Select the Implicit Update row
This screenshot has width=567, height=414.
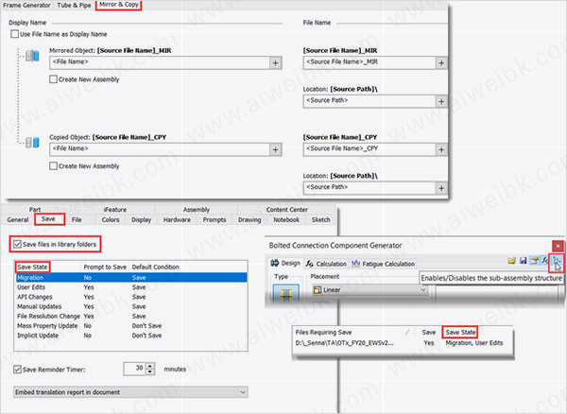131,336
